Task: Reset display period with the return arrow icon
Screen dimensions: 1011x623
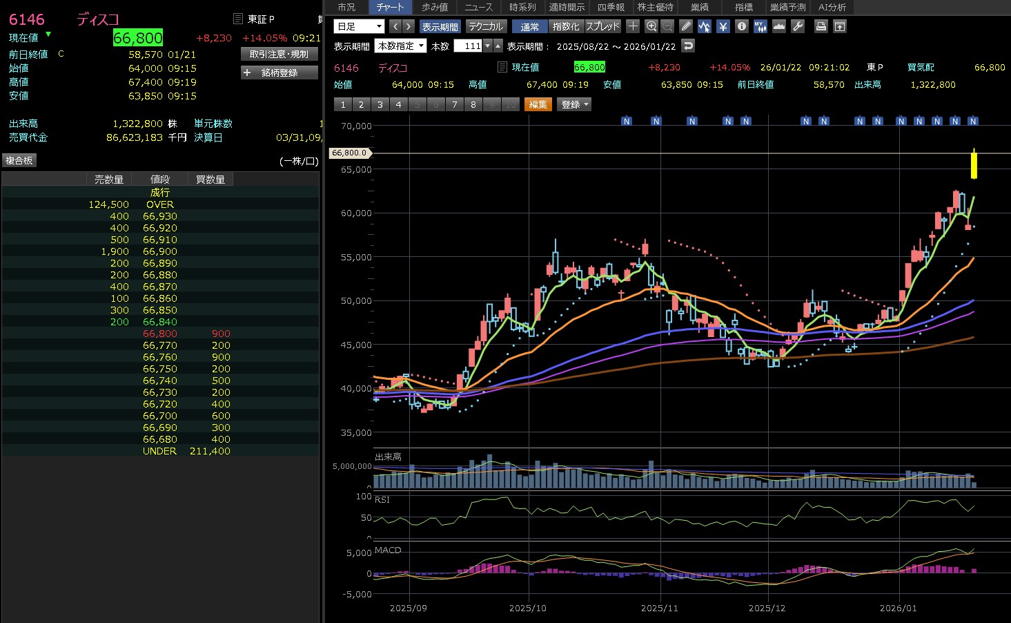Action: point(687,46)
